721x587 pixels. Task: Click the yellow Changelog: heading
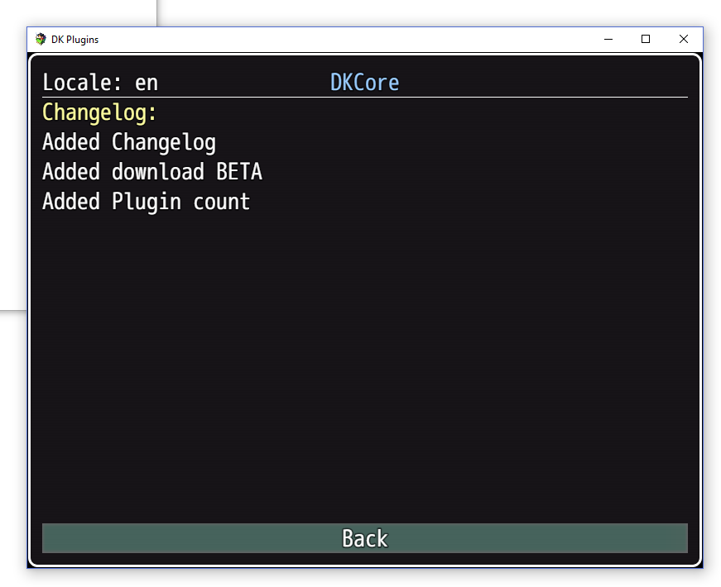[99, 112]
